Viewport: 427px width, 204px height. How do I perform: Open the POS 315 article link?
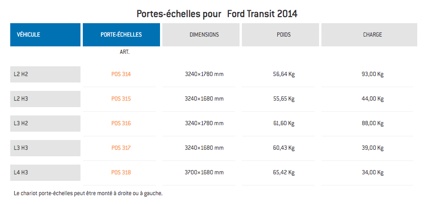pyautogui.click(x=121, y=99)
